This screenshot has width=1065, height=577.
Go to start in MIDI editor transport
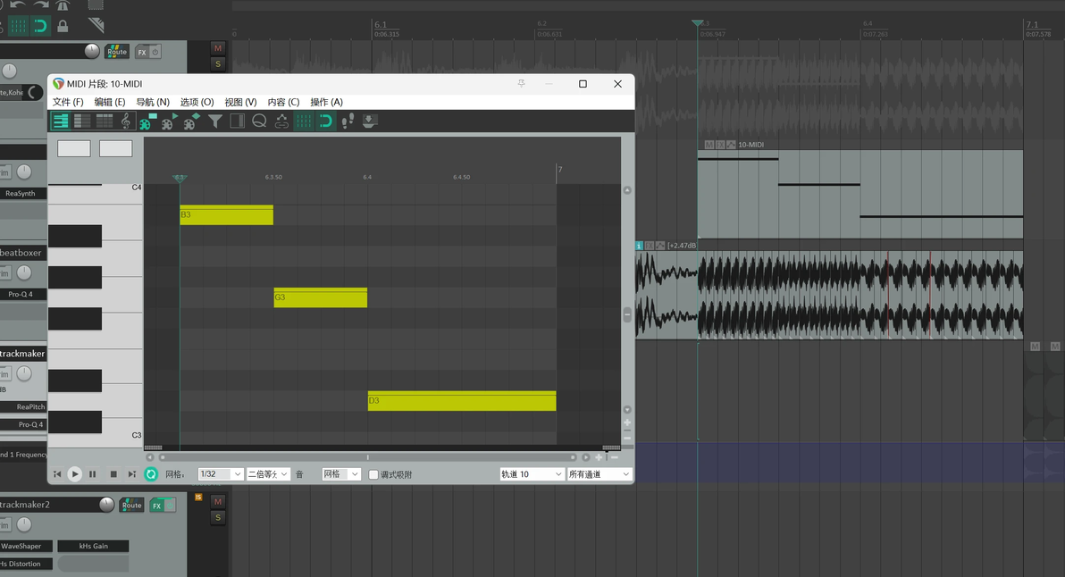(x=57, y=474)
